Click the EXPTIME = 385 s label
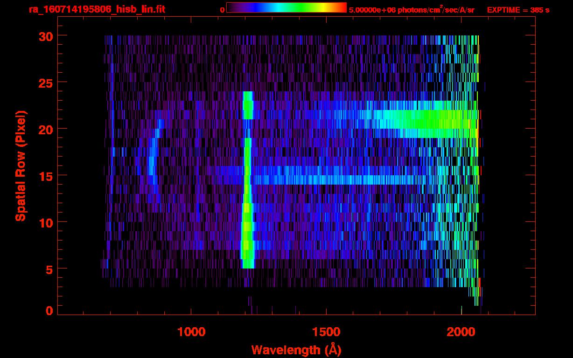This screenshot has height=358, width=573. coord(518,9)
